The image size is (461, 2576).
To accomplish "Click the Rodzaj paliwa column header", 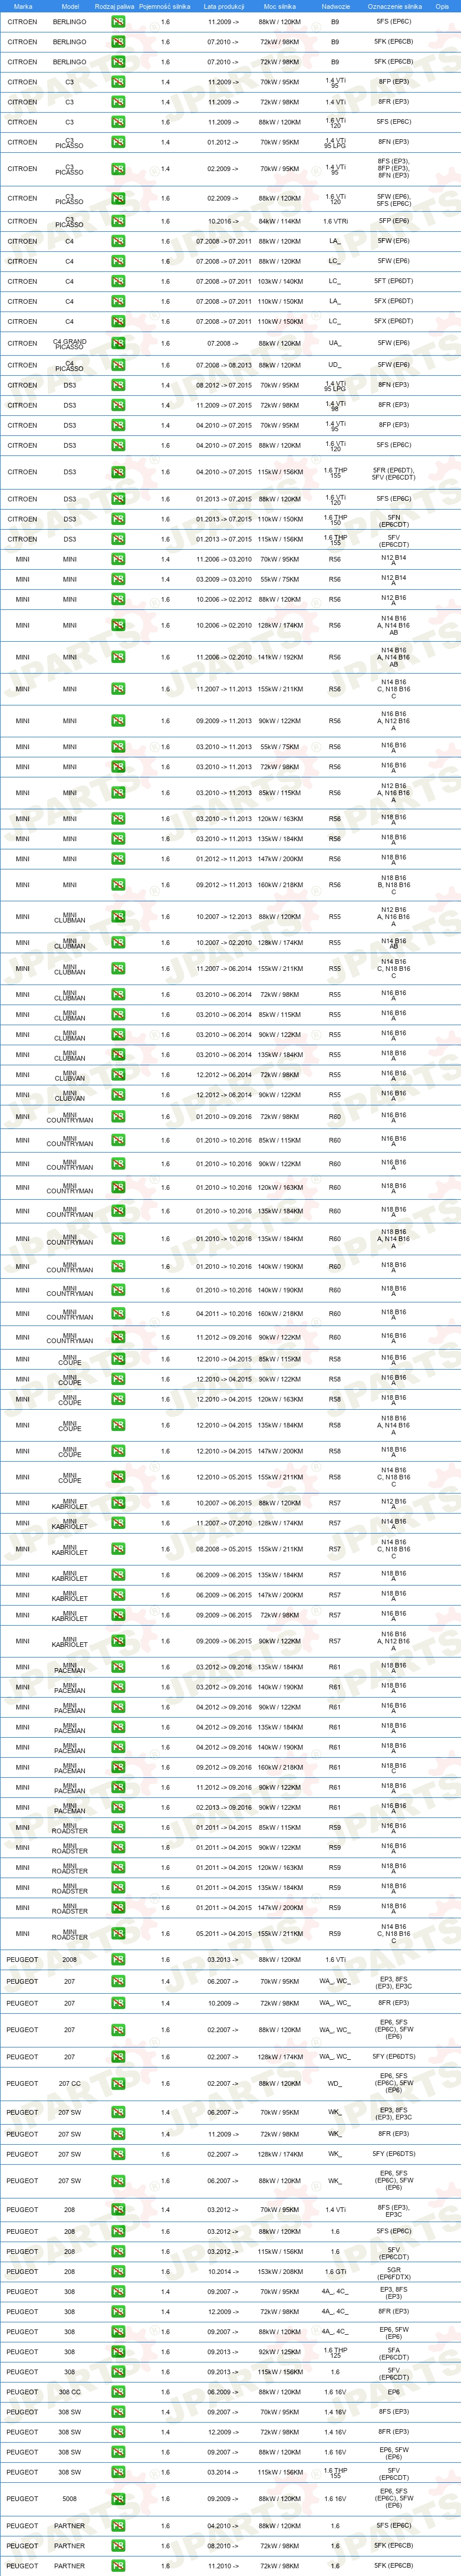I will (x=115, y=6).
